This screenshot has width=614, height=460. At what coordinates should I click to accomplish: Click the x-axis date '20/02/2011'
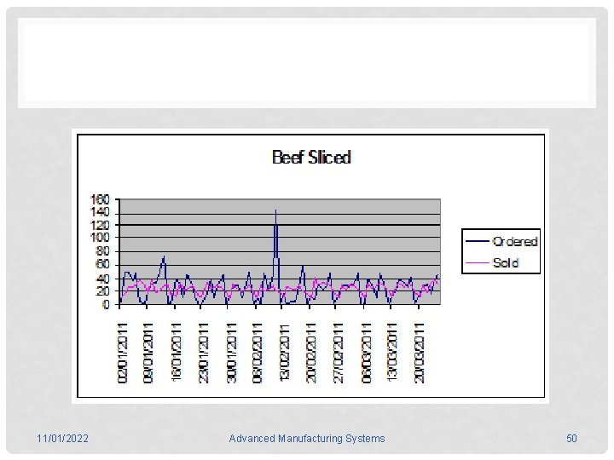click(311, 353)
